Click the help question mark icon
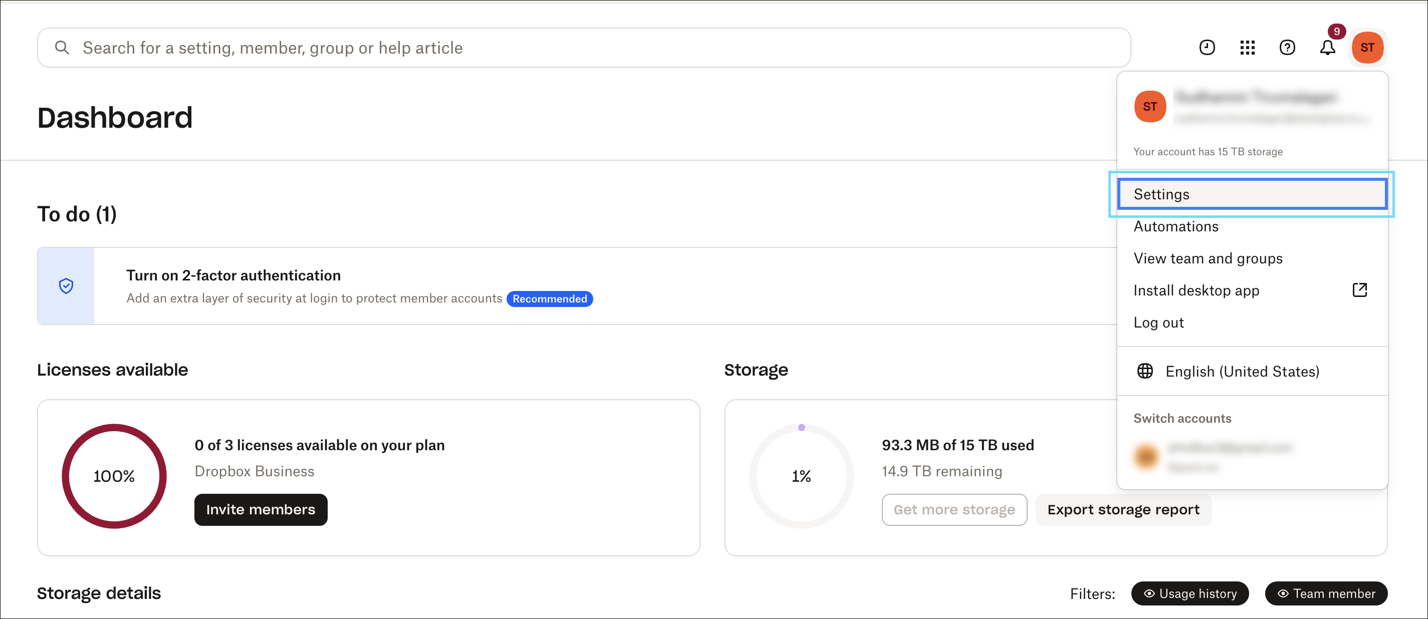 pyautogui.click(x=1287, y=48)
